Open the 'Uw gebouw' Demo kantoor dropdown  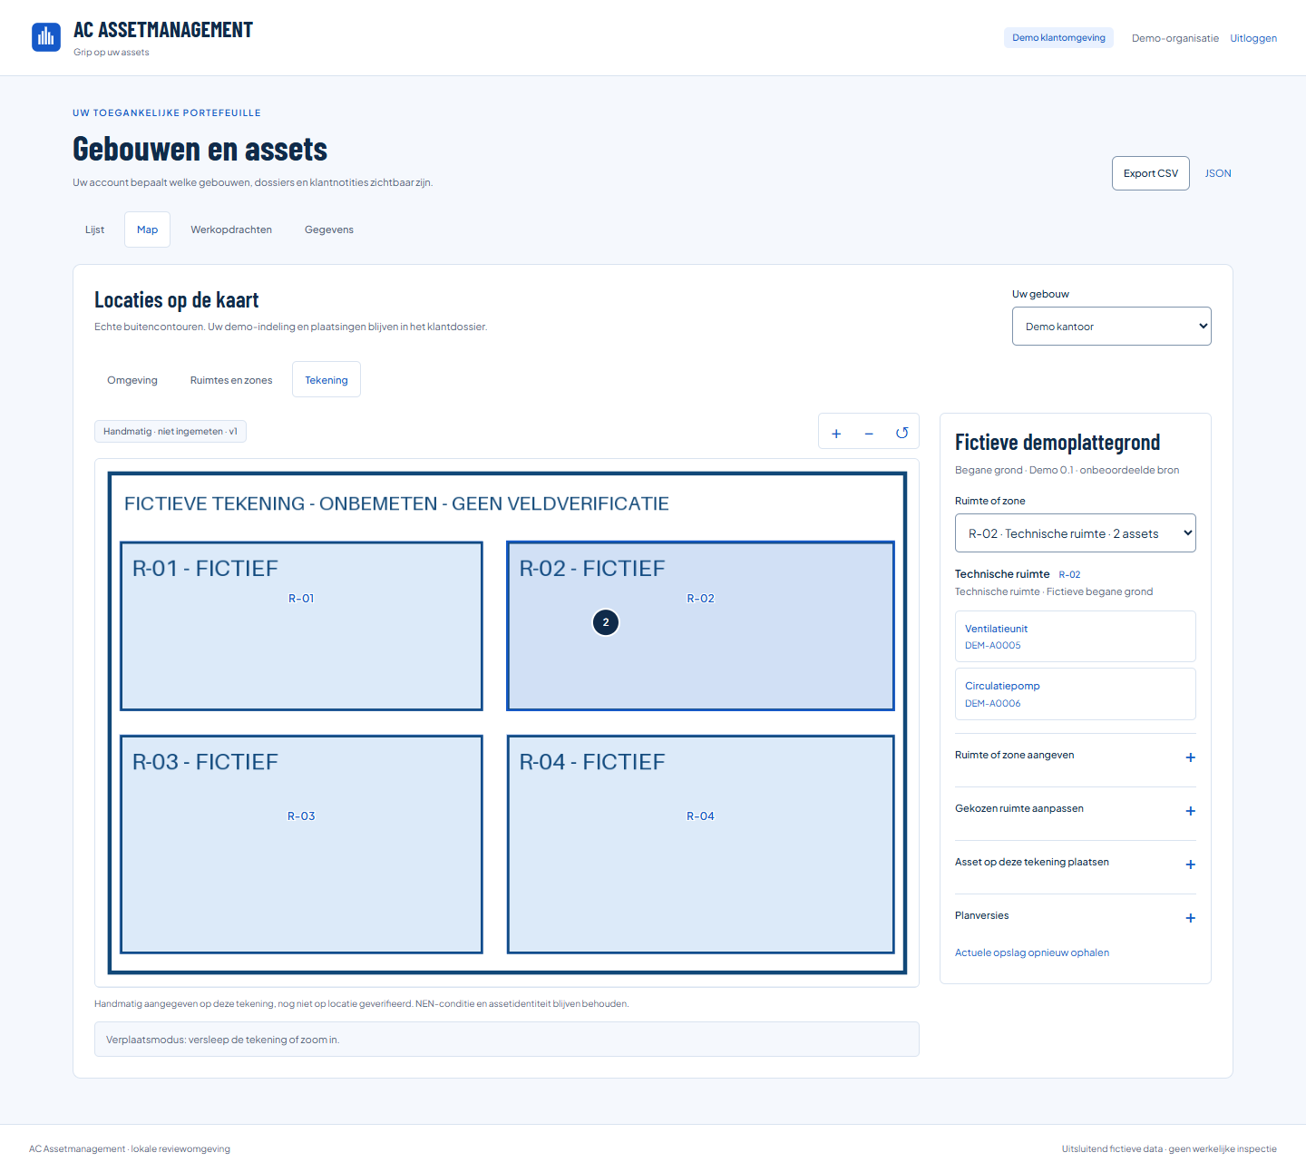[1112, 327]
